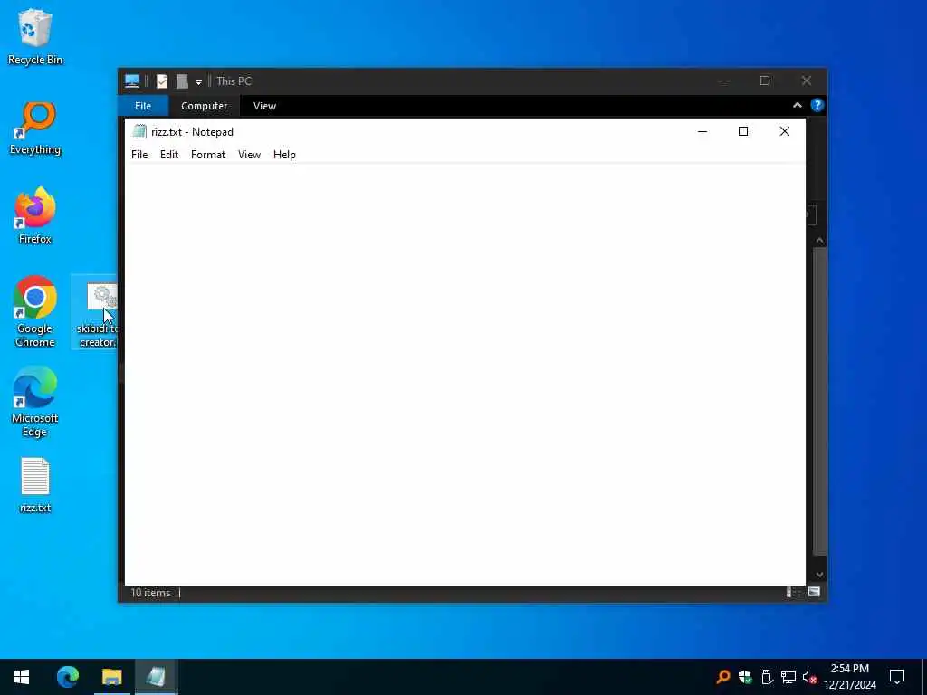Open the Computer ribbon tab in Explorer
This screenshot has width=927, height=695.
click(x=204, y=106)
